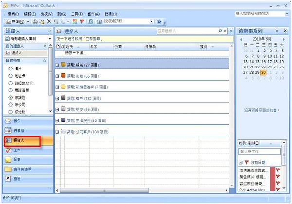Open the Address Book icon in toolbar
This screenshot has height=204, width=292.
point(99,22)
